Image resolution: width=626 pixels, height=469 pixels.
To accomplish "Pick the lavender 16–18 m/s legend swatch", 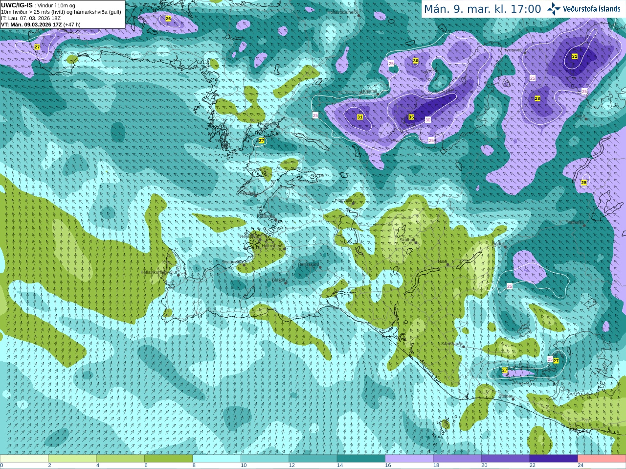I will pyautogui.click(x=409, y=459).
